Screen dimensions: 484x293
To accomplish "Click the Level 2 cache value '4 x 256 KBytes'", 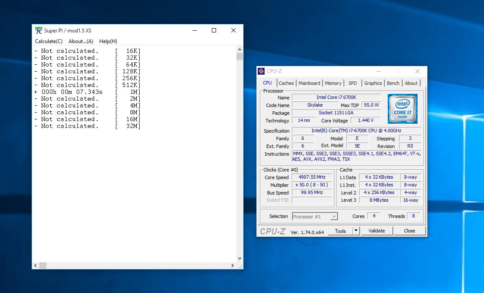I will (379, 192).
